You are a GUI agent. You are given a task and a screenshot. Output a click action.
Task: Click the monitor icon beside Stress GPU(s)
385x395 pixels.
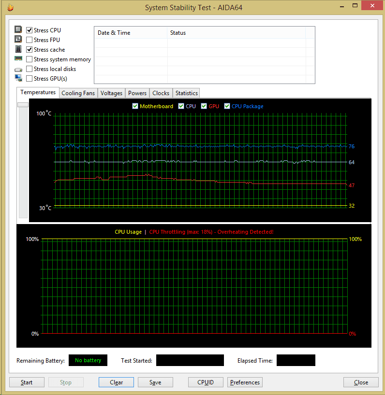pos(18,78)
